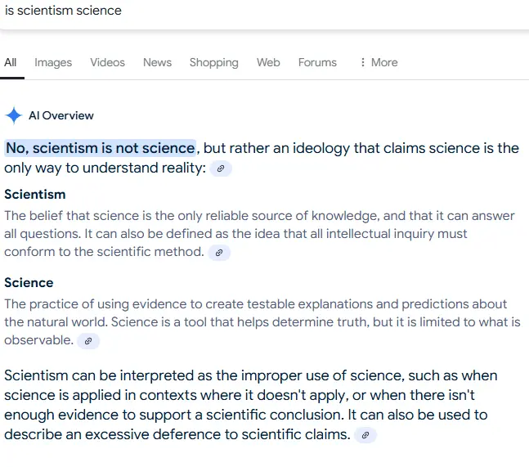Click the search box with query text

tap(164, 11)
